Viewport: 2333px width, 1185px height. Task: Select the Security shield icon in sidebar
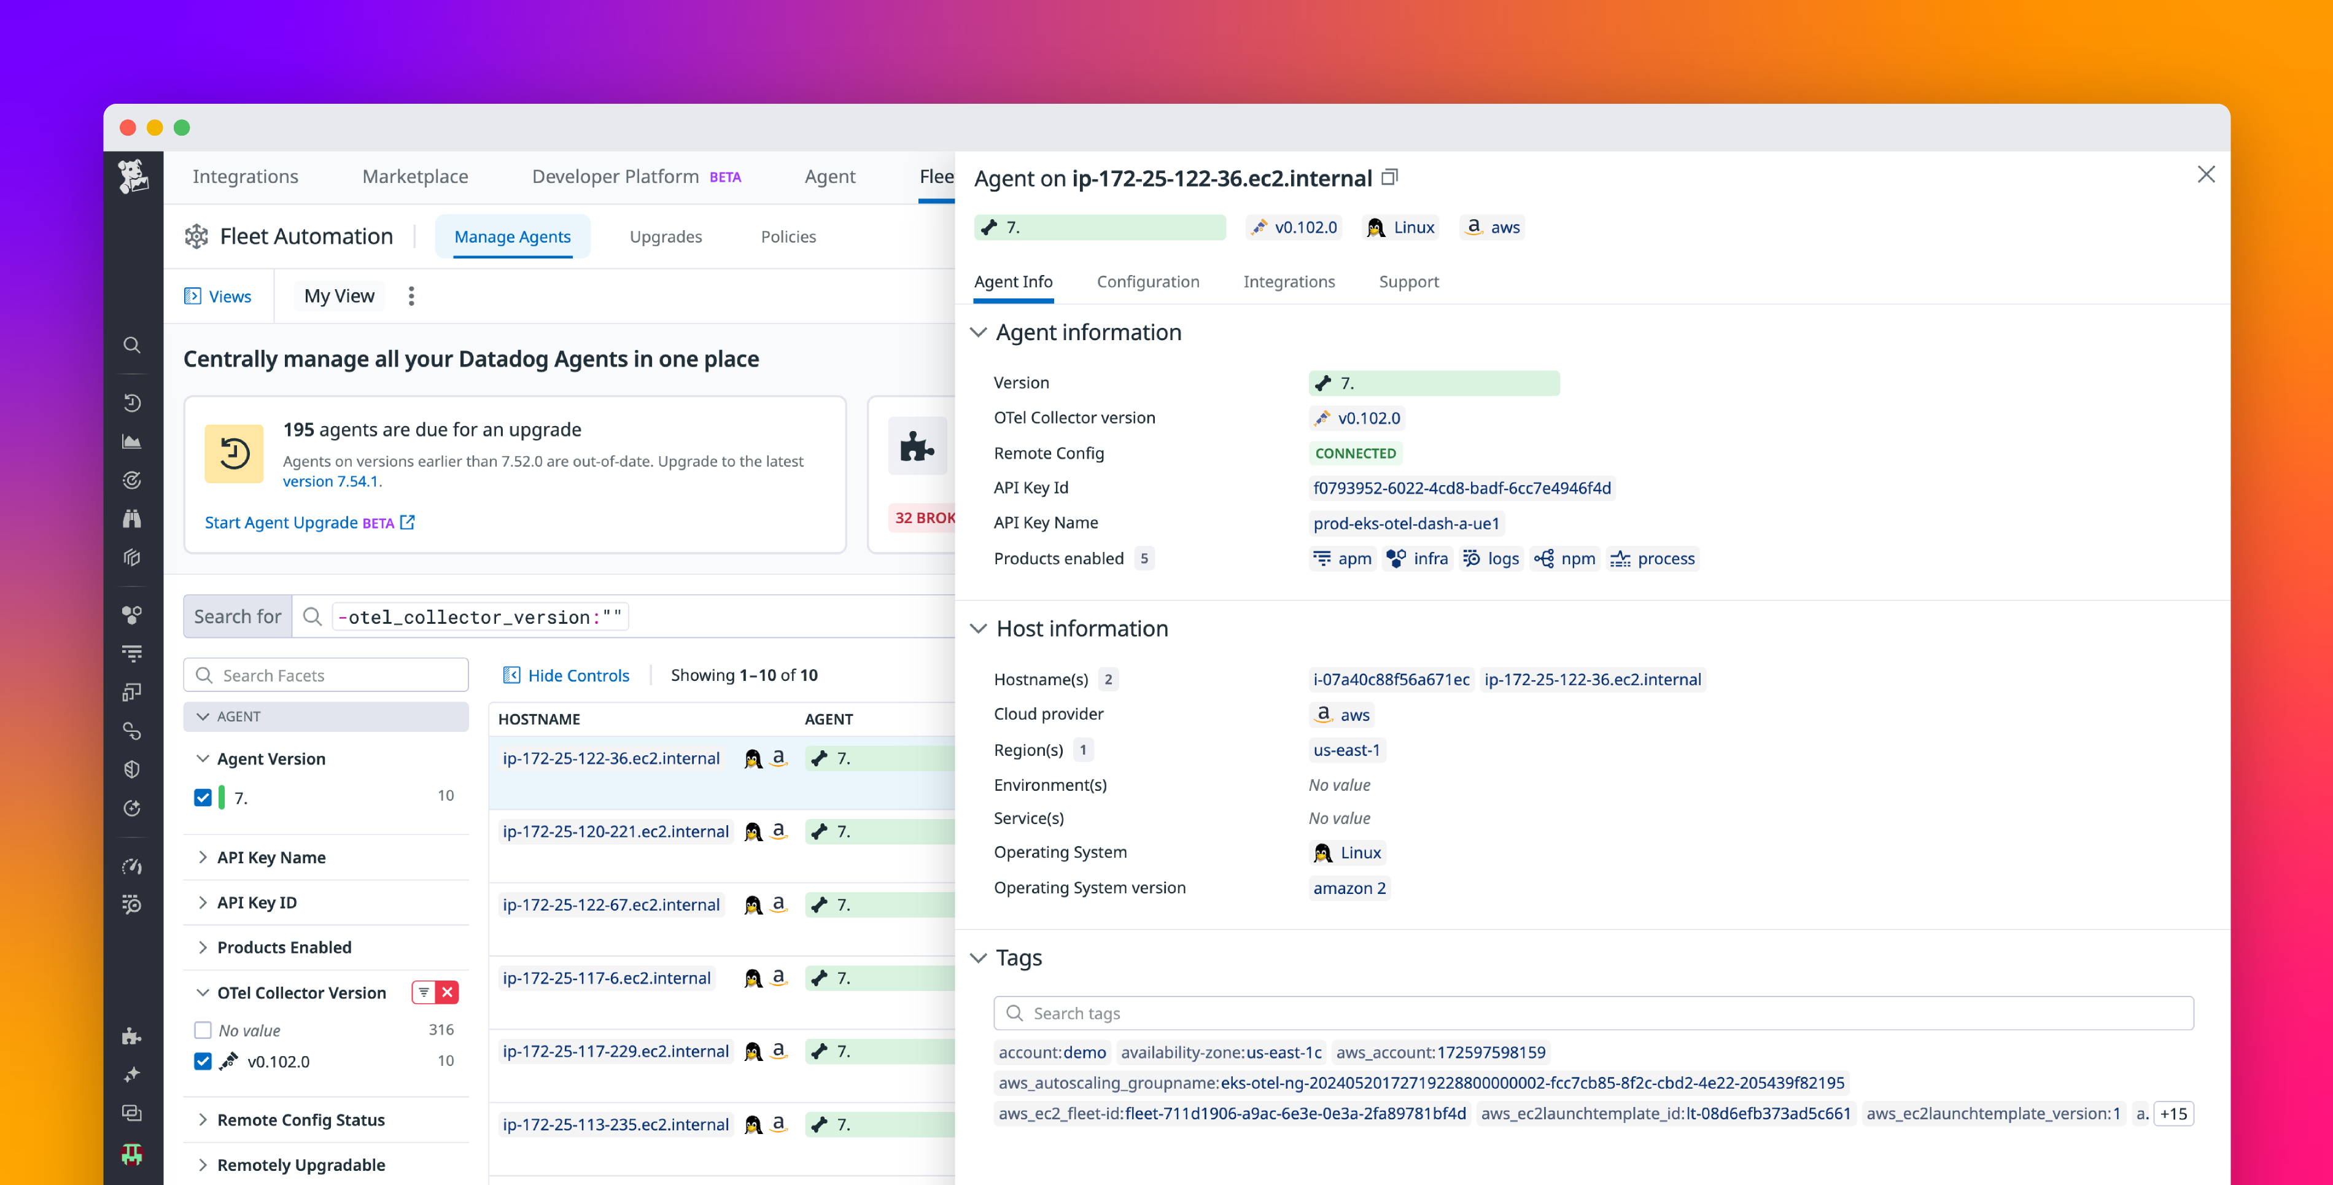click(x=132, y=769)
